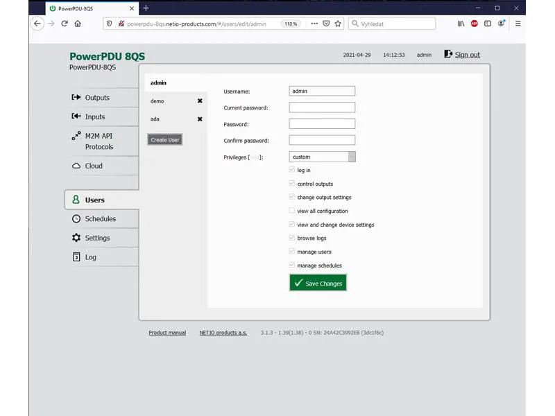
Task: Click the Privileges bracketed help link
Action: point(255,157)
